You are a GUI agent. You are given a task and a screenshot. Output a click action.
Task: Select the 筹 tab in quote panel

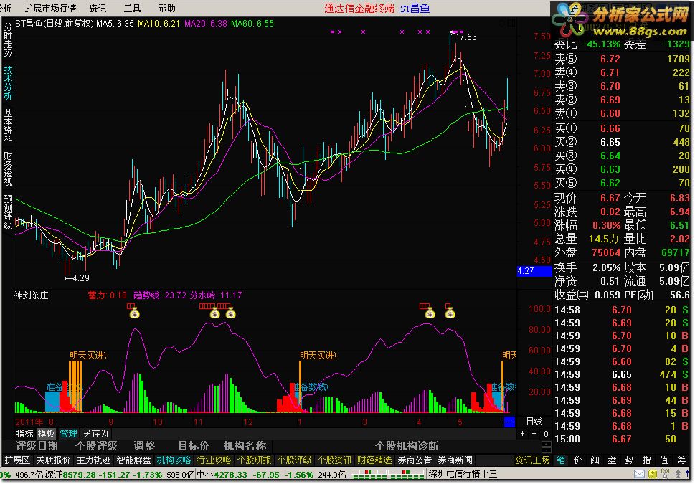point(681,460)
